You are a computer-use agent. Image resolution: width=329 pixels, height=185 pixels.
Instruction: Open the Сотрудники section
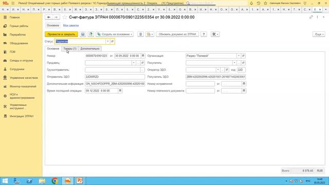[17, 69]
